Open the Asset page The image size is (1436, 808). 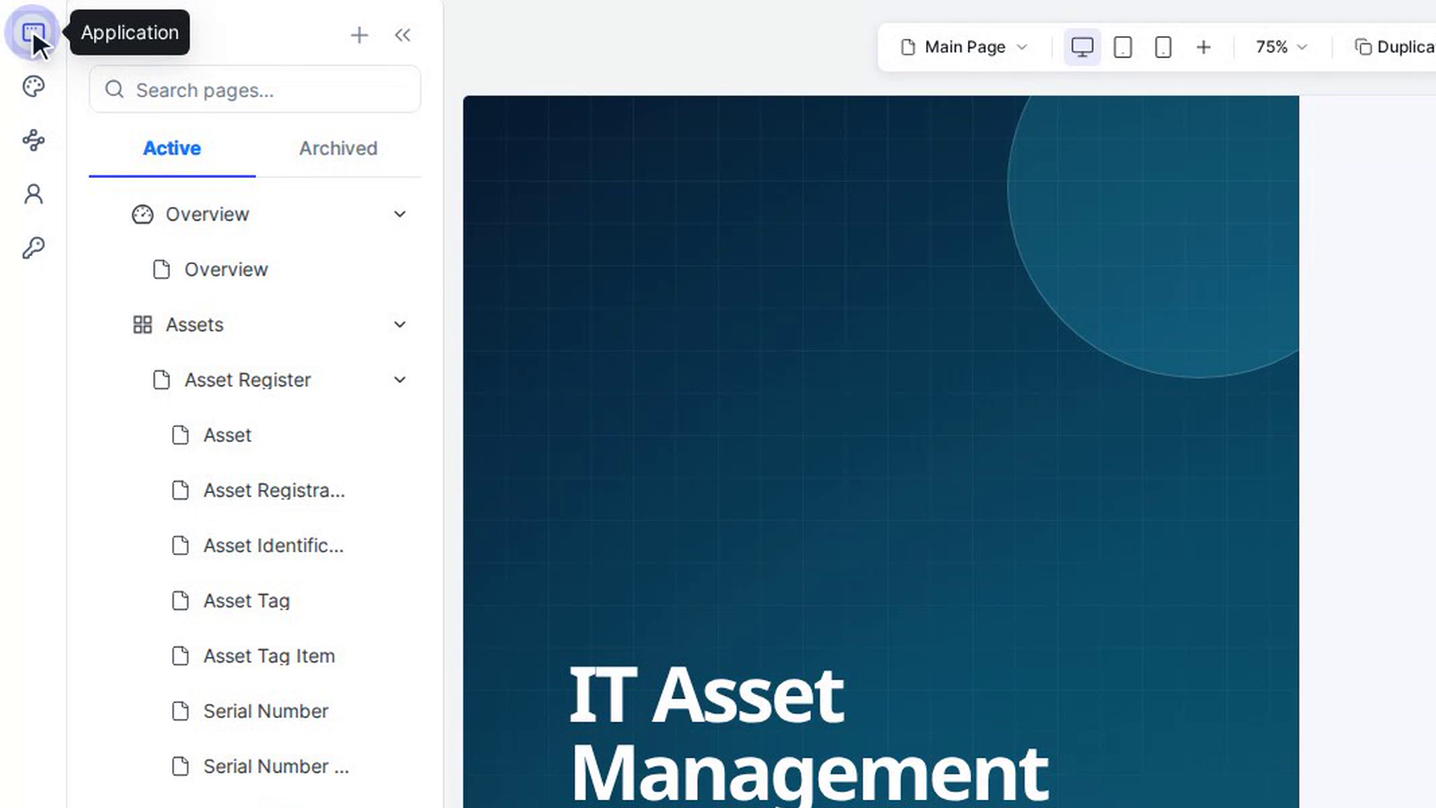point(227,435)
